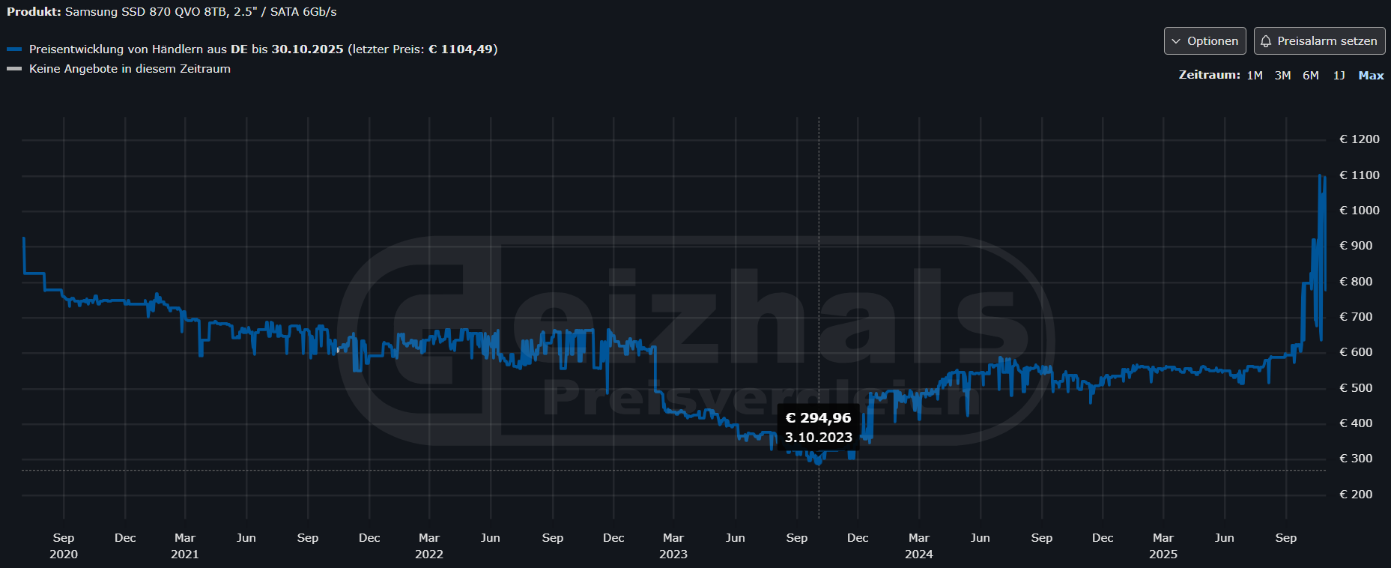Click the Preisalarm setzen button
Viewport: 1391px width, 568px height.
[1319, 41]
